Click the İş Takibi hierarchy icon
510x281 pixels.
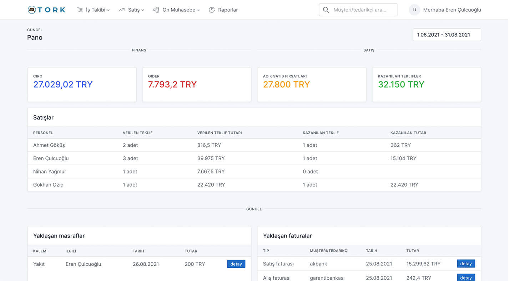tap(80, 10)
